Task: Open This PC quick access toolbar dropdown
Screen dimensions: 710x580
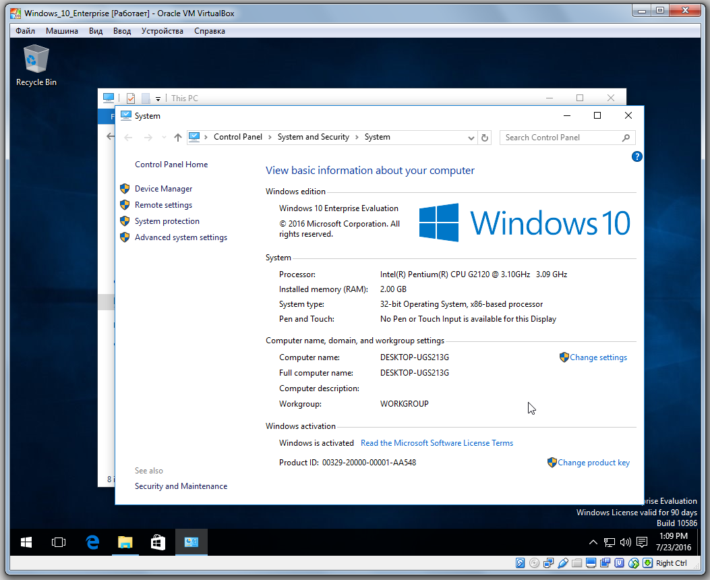Action: point(158,98)
